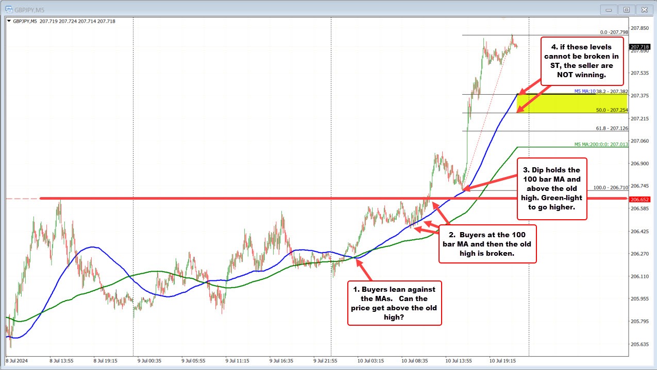Click the annotation starting with '1. Buyers lean against'
This screenshot has width=657, height=370.
click(x=395, y=303)
